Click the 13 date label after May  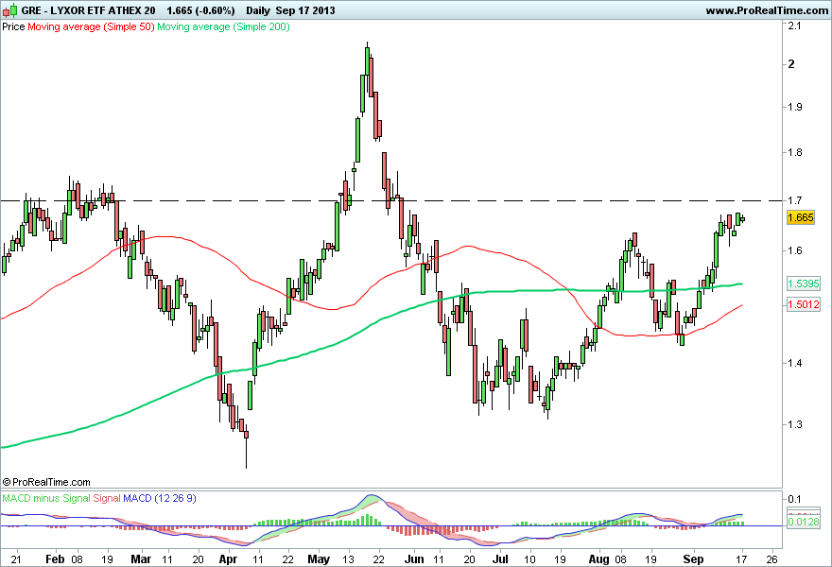(x=348, y=559)
